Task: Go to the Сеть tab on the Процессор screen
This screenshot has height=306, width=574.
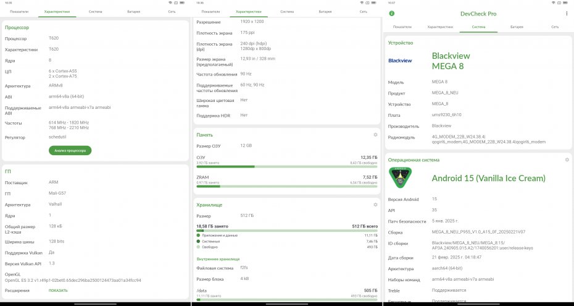Action: (172, 12)
